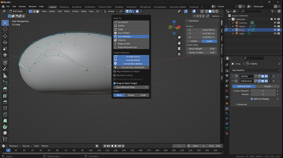283x158 pixels.
Task: Open Global transform orientation dropdown
Action: click(x=111, y=11)
